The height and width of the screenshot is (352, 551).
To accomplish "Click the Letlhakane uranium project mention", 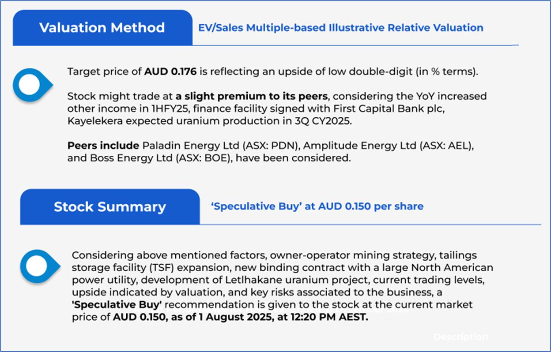I will [311, 280].
